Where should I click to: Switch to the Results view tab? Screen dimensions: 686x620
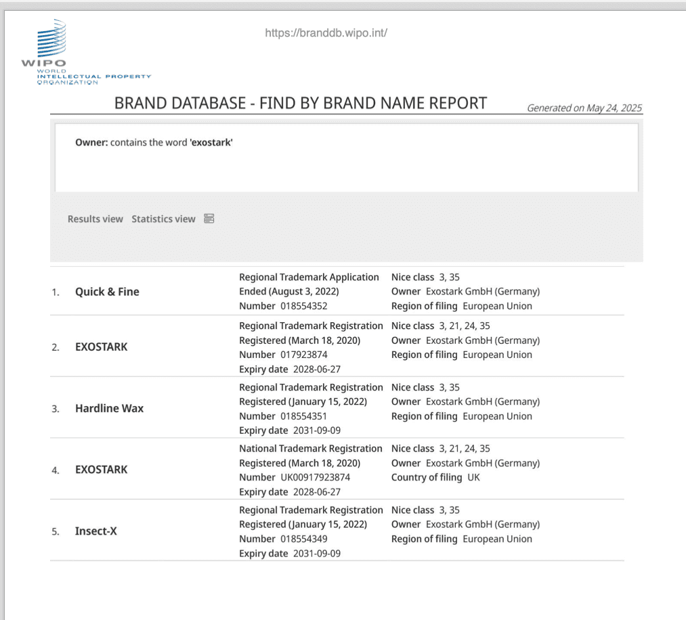pos(95,219)
